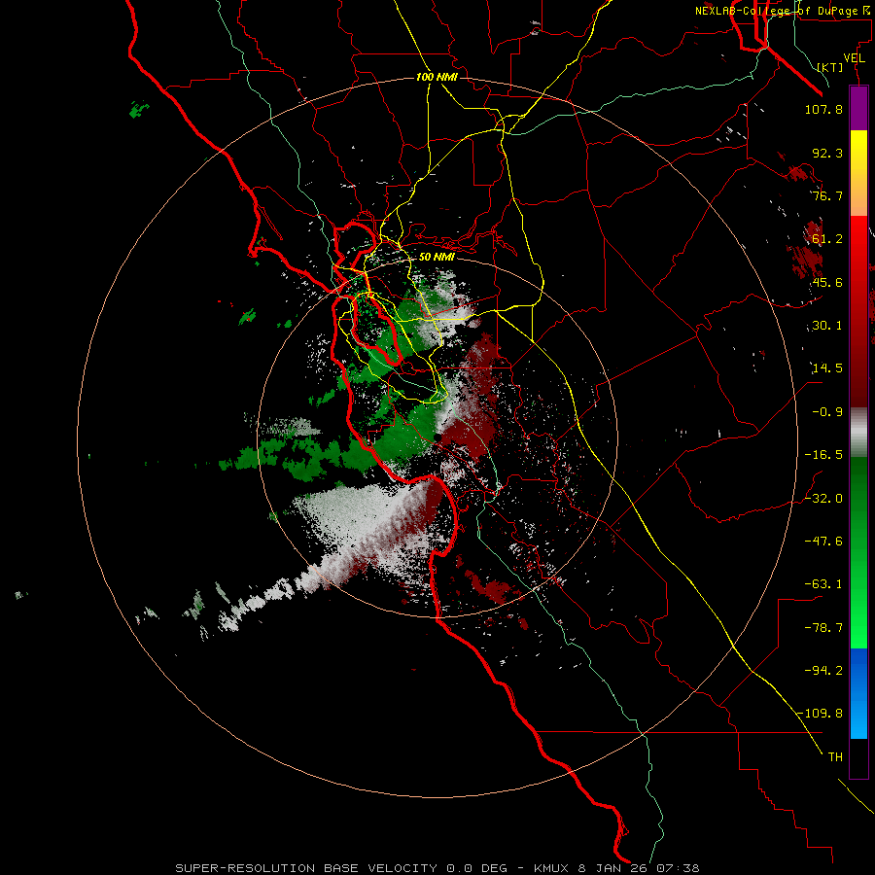
Task: Click the 76.7 value on the velocity scale
Action: (827, 195)
